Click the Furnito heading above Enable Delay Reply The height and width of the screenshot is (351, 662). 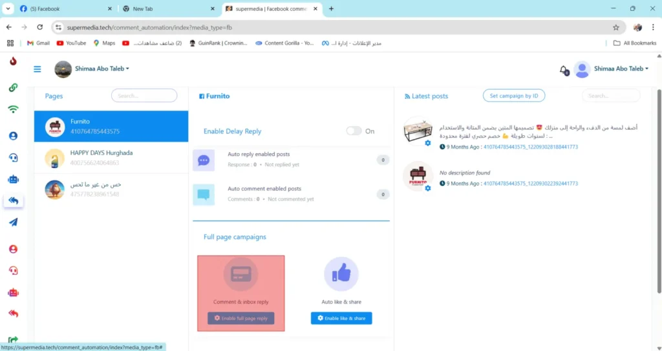215,96
